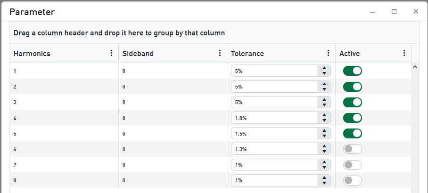Open the Active column options menu
The height and width of the screenshot is (193, 428).
(x=404, y=53)
